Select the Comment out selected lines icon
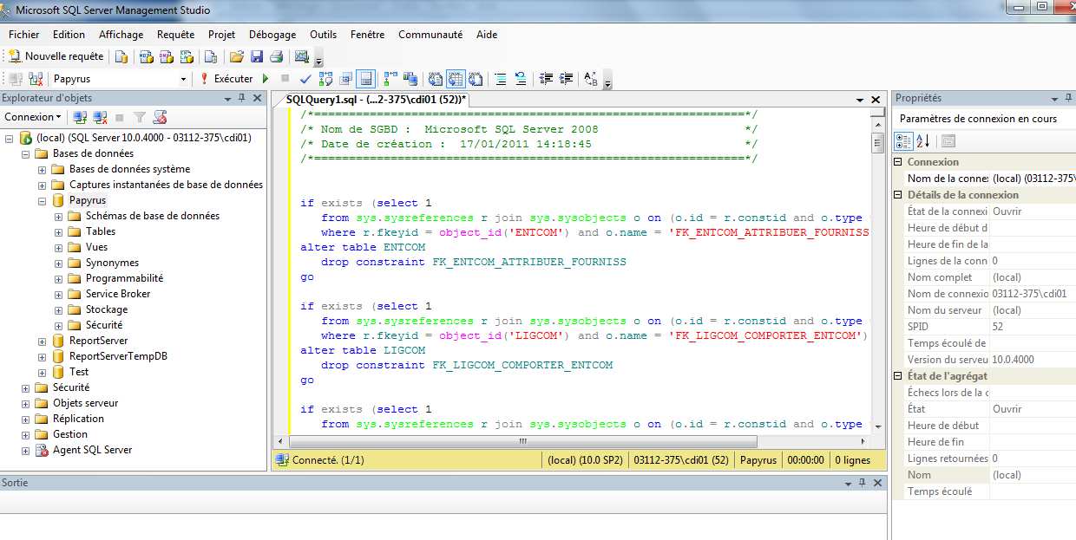 [502, 79]
